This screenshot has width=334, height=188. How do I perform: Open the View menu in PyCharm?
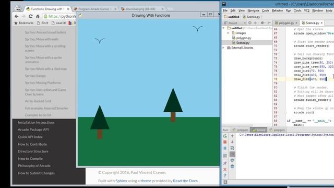pyautogui.click(x=241, y=10)
